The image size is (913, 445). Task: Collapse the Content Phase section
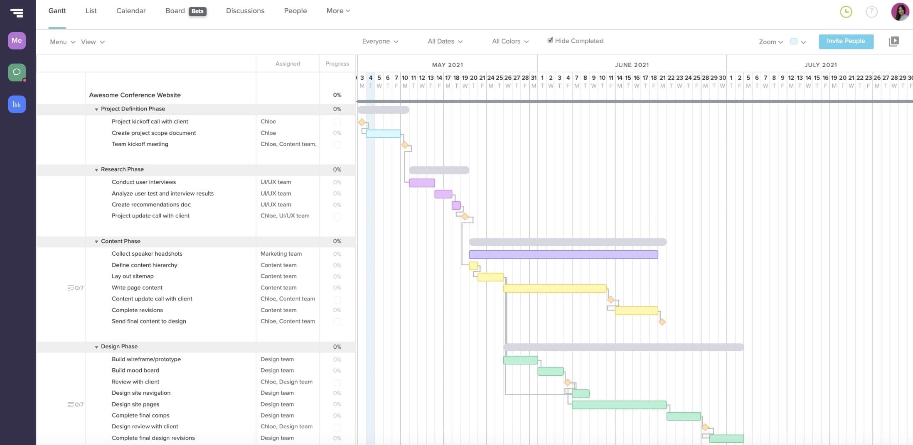(96, 241)
